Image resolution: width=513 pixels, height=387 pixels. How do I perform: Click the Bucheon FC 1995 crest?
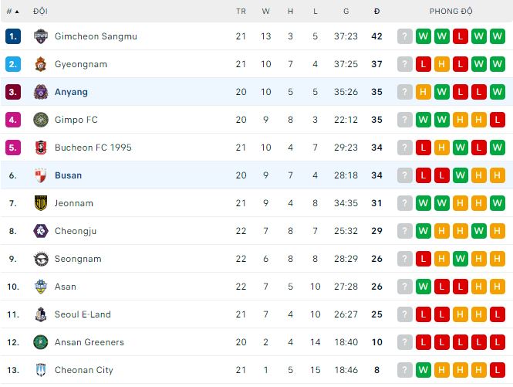pyautogui.click(x=41, y=148)
